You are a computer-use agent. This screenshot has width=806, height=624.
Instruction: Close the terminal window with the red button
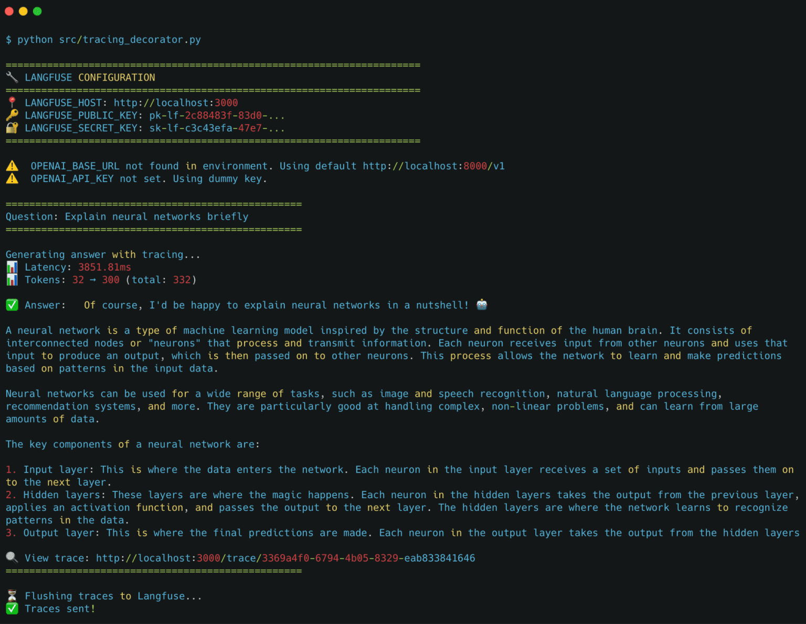9,12
